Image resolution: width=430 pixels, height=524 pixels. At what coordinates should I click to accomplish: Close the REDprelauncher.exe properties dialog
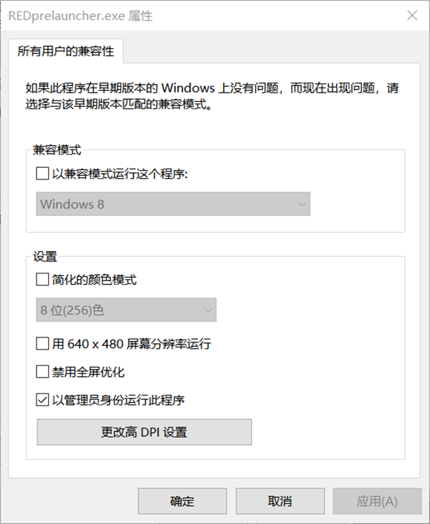413,16
